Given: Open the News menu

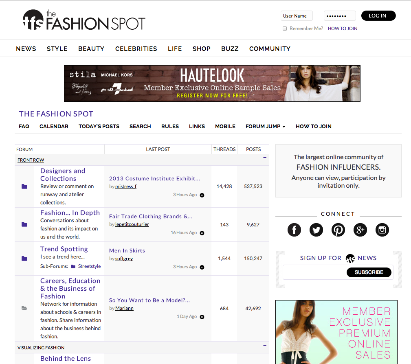Looking at the screenshot, I should (26, 49).
